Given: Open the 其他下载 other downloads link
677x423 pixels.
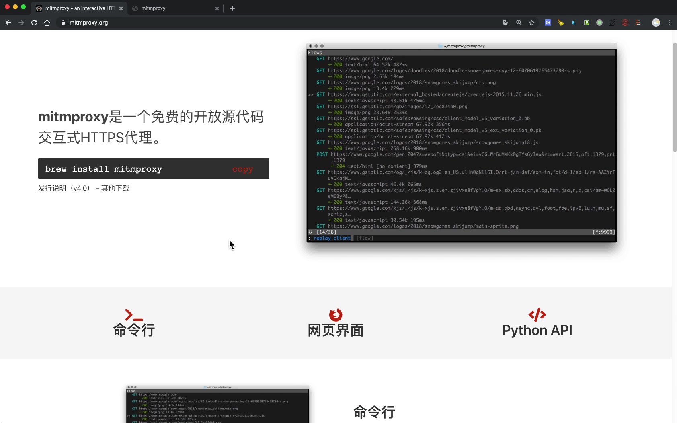Looking at the screenshot, I should [115, 188].
